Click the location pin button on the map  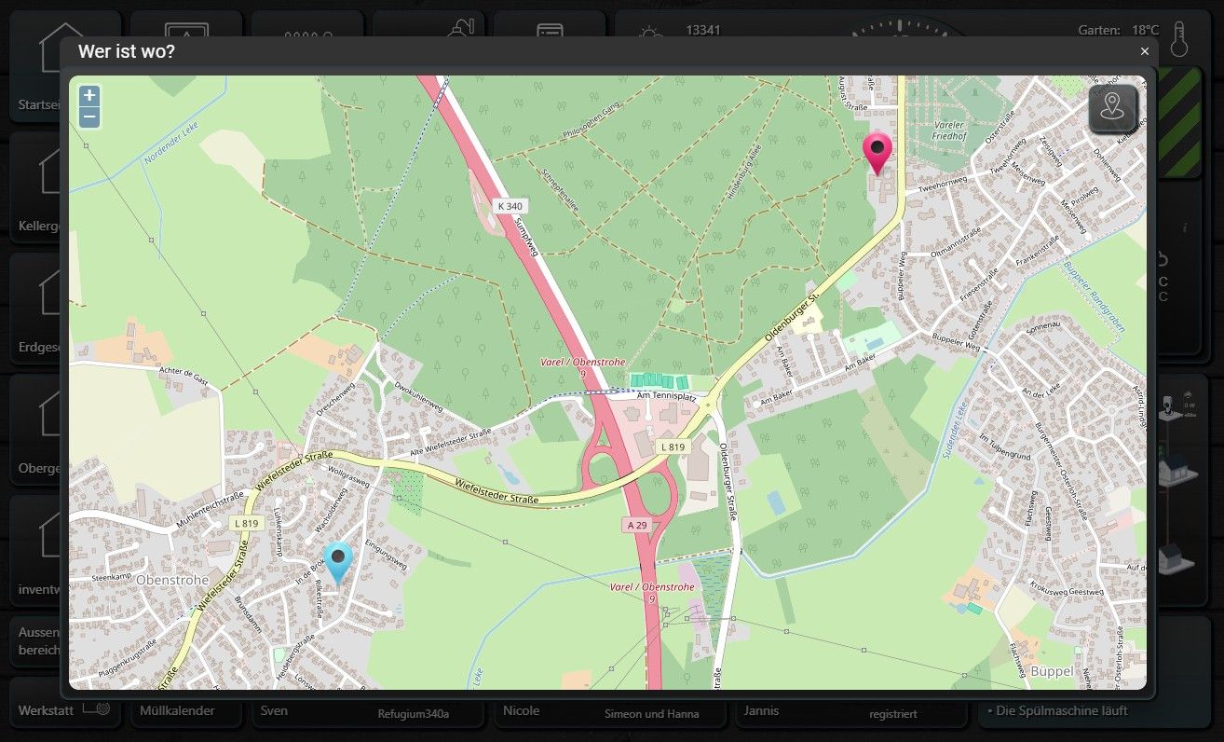click(x=1113, y=108)
